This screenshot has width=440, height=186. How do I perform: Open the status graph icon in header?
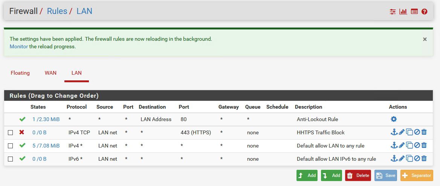(403, 12)
